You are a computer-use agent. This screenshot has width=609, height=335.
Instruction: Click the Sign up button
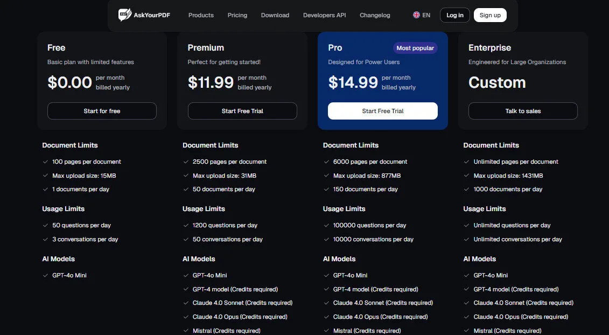(490, 15)
